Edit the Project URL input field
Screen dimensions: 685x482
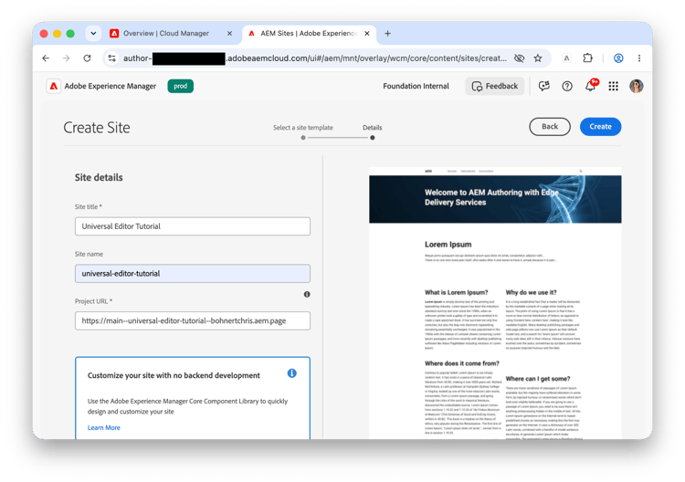192,320
